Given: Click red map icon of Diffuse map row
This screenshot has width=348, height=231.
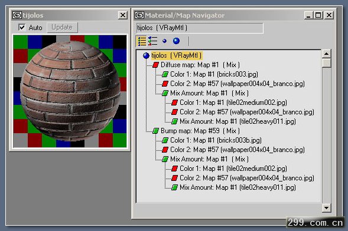Looking at the screenshot, I should tap(155, 65).
